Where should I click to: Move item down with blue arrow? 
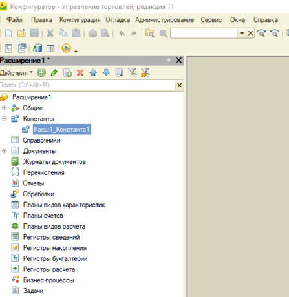(x=106, y=72)
